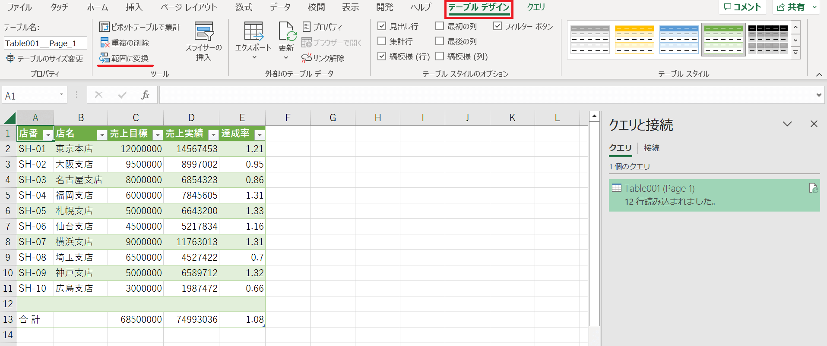Switch to the ホーム ribbon tab
The width and height of the screenshot is (827, 346).
tap(98, 7)
